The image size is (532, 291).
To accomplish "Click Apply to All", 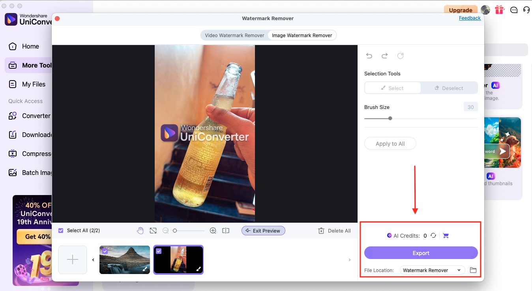I will click(x=390, y=144).
